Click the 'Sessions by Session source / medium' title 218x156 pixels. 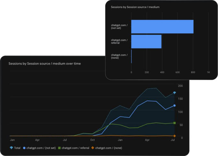[x=135, y=7]
